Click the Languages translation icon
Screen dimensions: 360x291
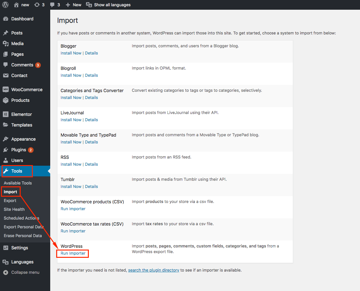(6, 262)
